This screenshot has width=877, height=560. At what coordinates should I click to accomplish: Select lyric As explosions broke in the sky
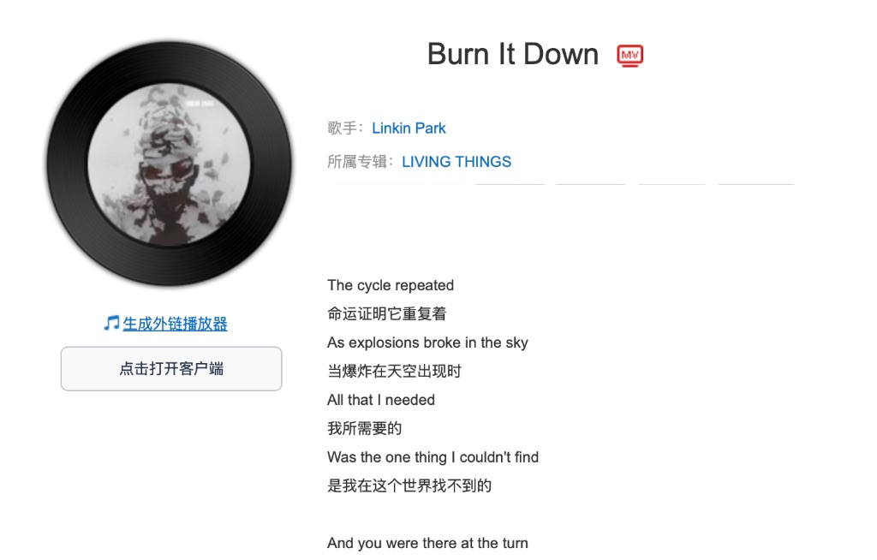pos(428,343)
